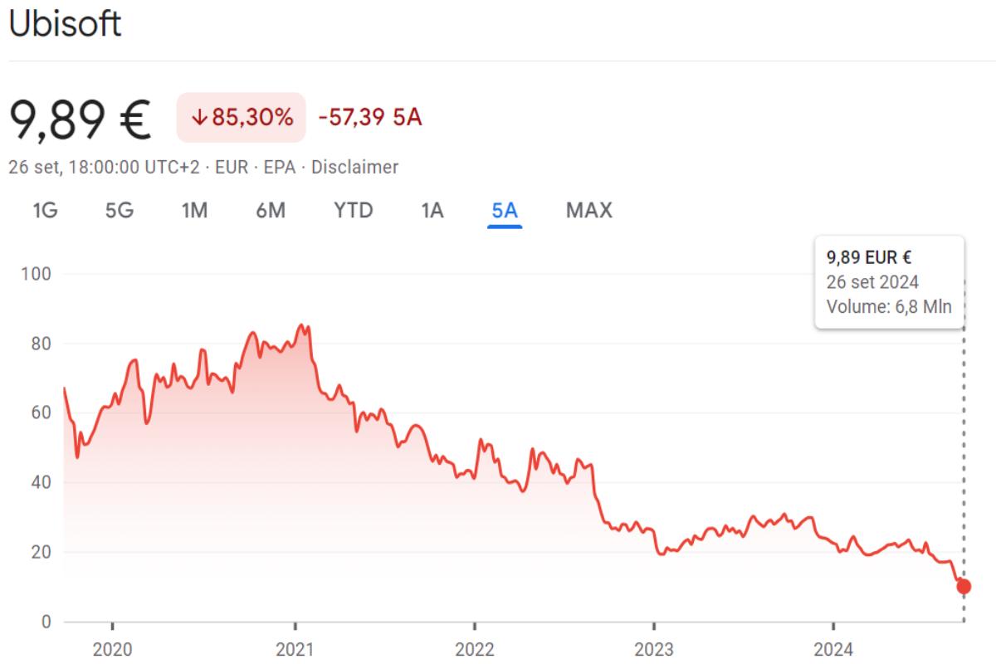The width and height of the screenshot is (996, 664).
Task: Click the Ubisoft title heading
Action: click(65, 23)
